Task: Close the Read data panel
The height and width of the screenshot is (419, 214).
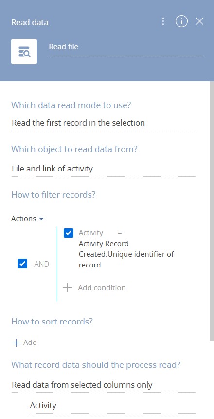Action: coord(199,21)
